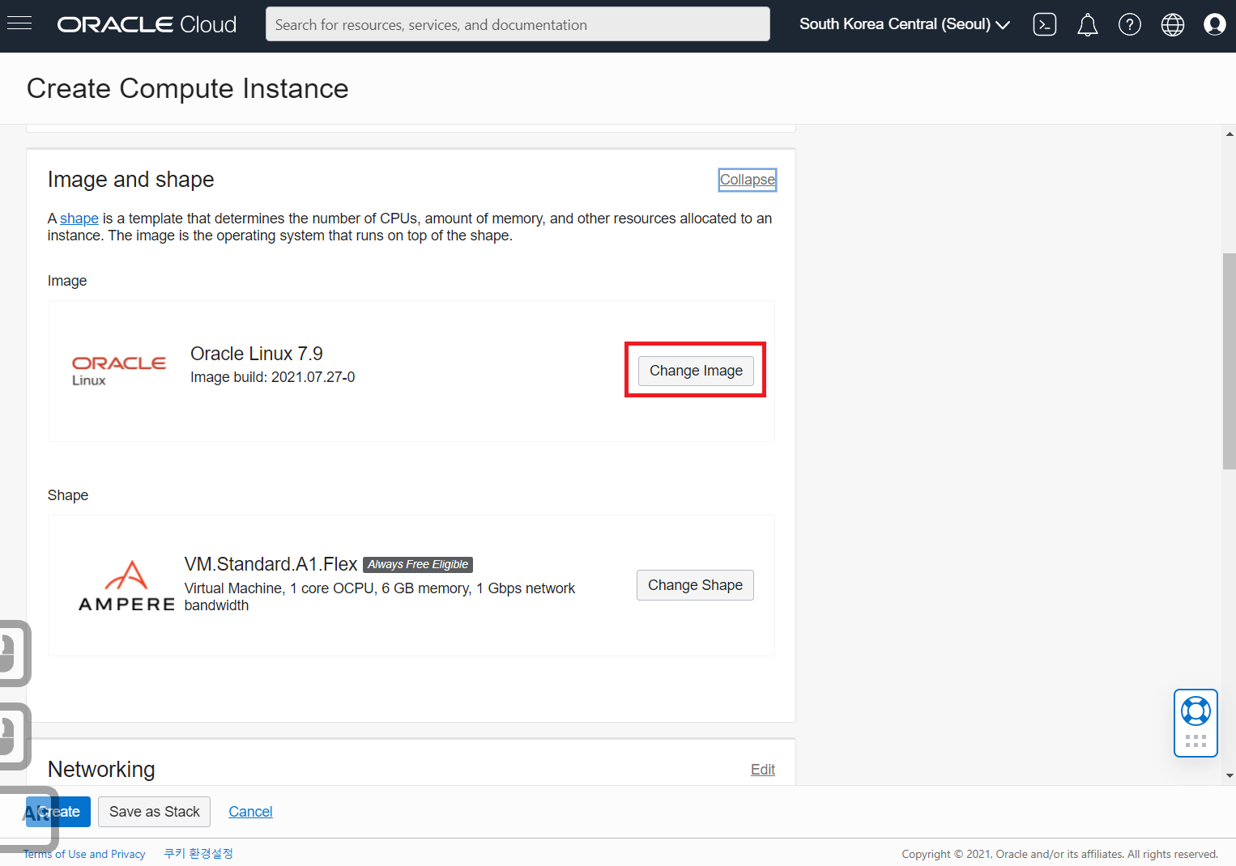Open the cookie preferences Korean link

tap(198, 854)
